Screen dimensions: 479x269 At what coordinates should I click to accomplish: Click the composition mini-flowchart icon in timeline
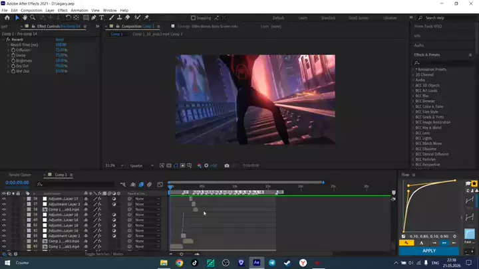point(123,184)
